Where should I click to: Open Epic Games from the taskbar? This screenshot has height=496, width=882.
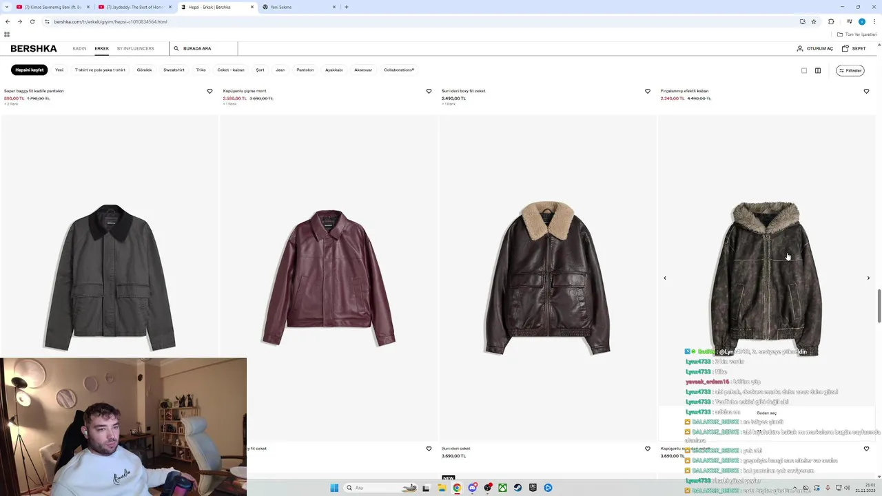coord(533,488)
